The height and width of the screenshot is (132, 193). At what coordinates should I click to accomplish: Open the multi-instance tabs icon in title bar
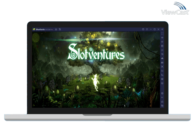coord(60,29)
